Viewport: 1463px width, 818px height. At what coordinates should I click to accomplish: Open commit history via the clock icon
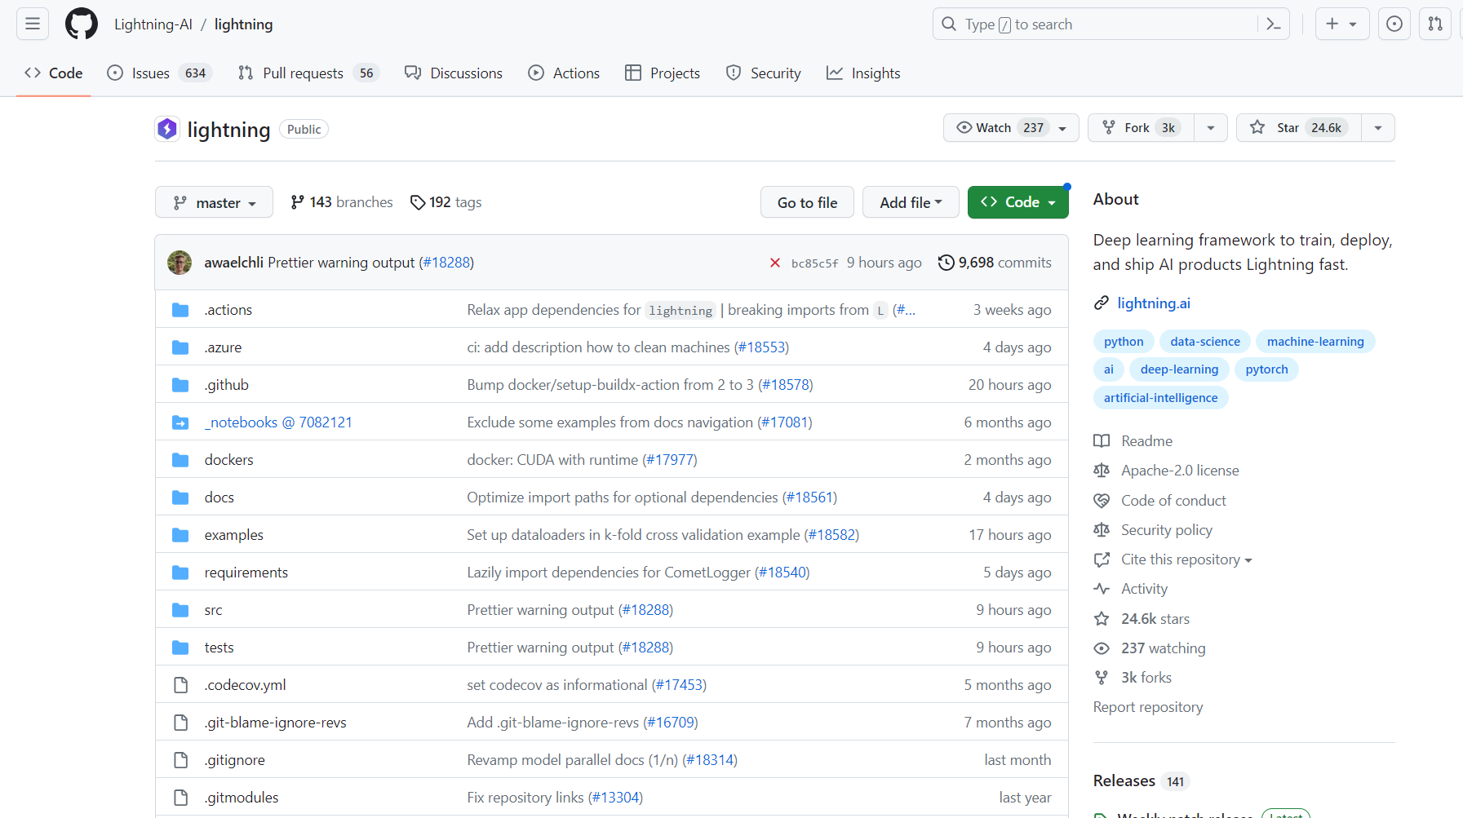coord(947,263)
